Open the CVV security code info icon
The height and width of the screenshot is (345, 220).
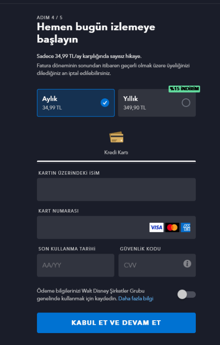tap(187, 263)
